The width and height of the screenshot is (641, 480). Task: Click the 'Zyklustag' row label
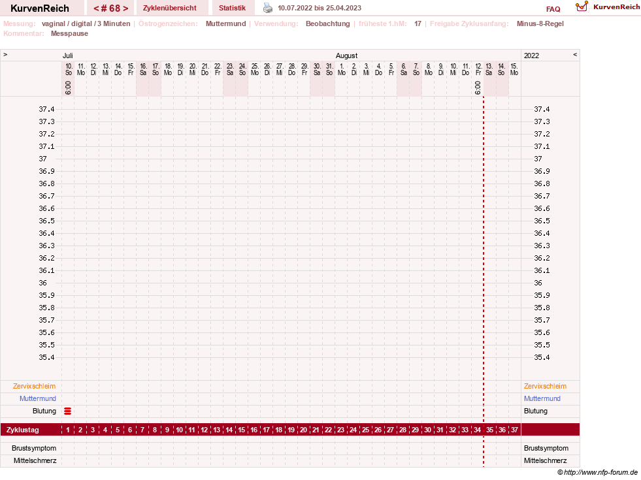(x=22, y=430)
